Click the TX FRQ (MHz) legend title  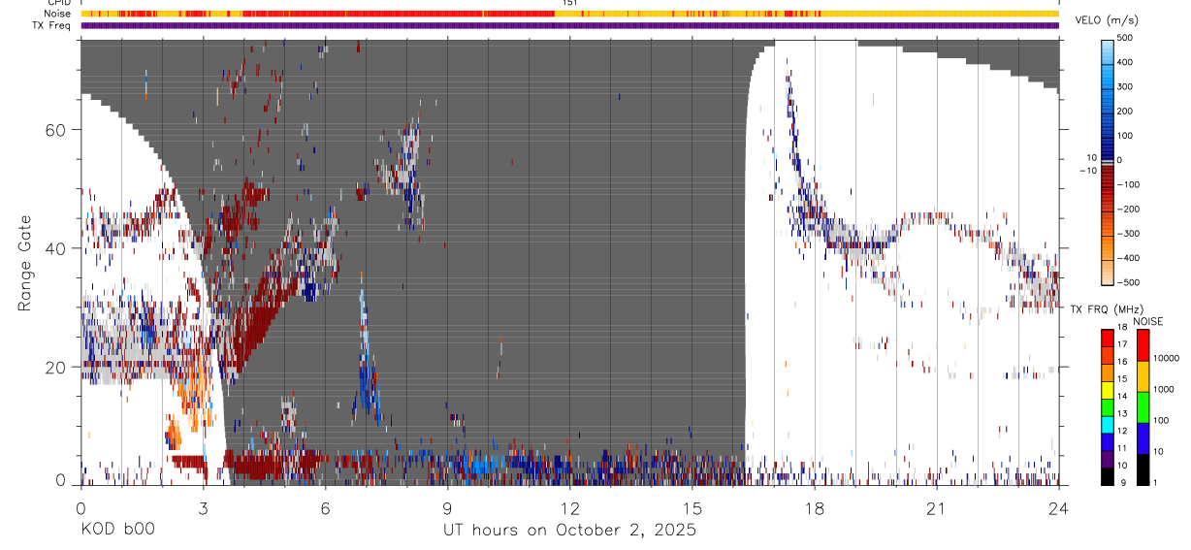1108,308
